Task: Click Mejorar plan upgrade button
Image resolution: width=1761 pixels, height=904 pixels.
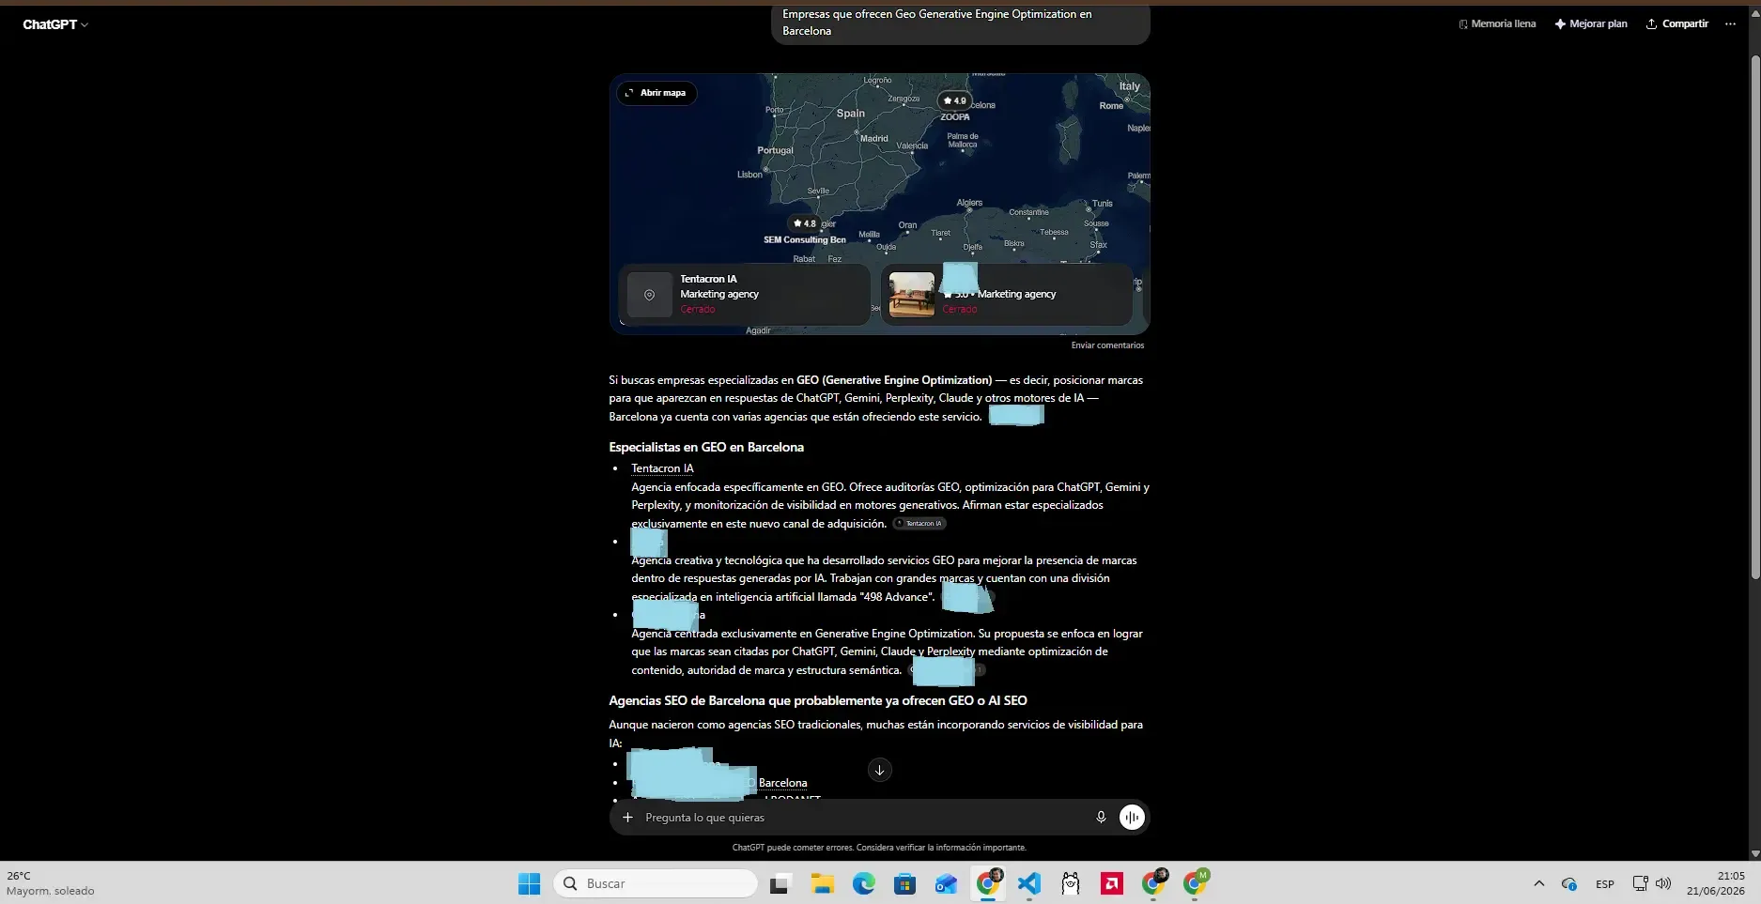Action: point(1591,24)
